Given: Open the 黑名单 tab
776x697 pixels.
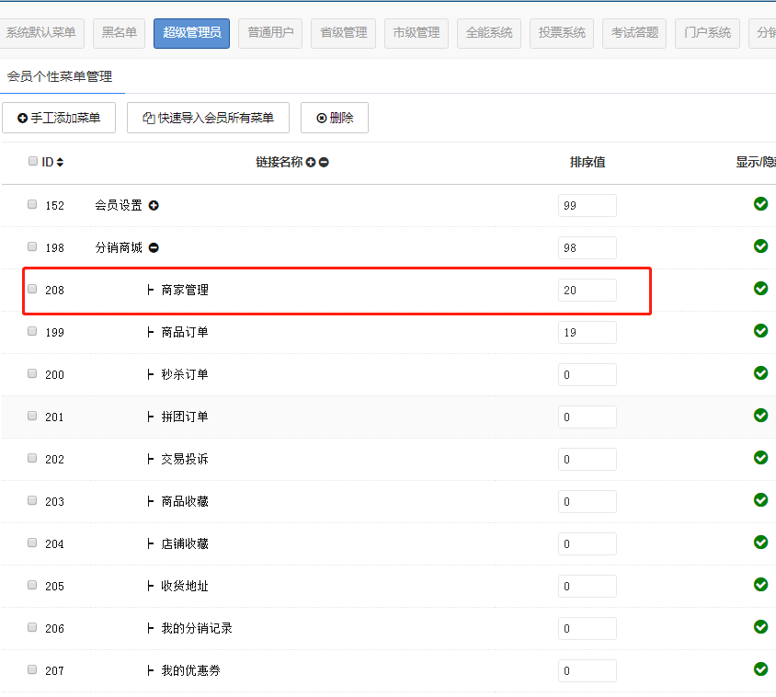Looking at the screenshot, I should pyautogui.click(x=120, y=33).
